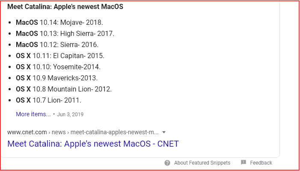Click the Feedback flag icon
This screenshot has height=171, width=300.
click(244, 163)
